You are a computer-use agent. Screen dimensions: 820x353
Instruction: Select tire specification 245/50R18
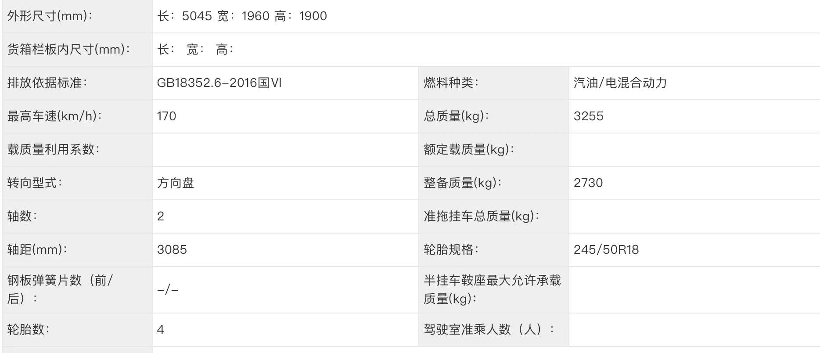[606, 249]
